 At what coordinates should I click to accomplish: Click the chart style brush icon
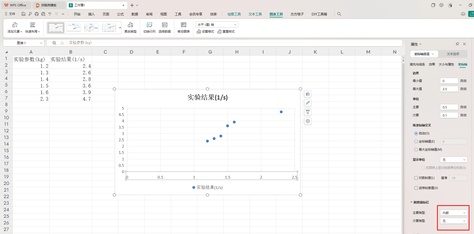pos(308,103)
